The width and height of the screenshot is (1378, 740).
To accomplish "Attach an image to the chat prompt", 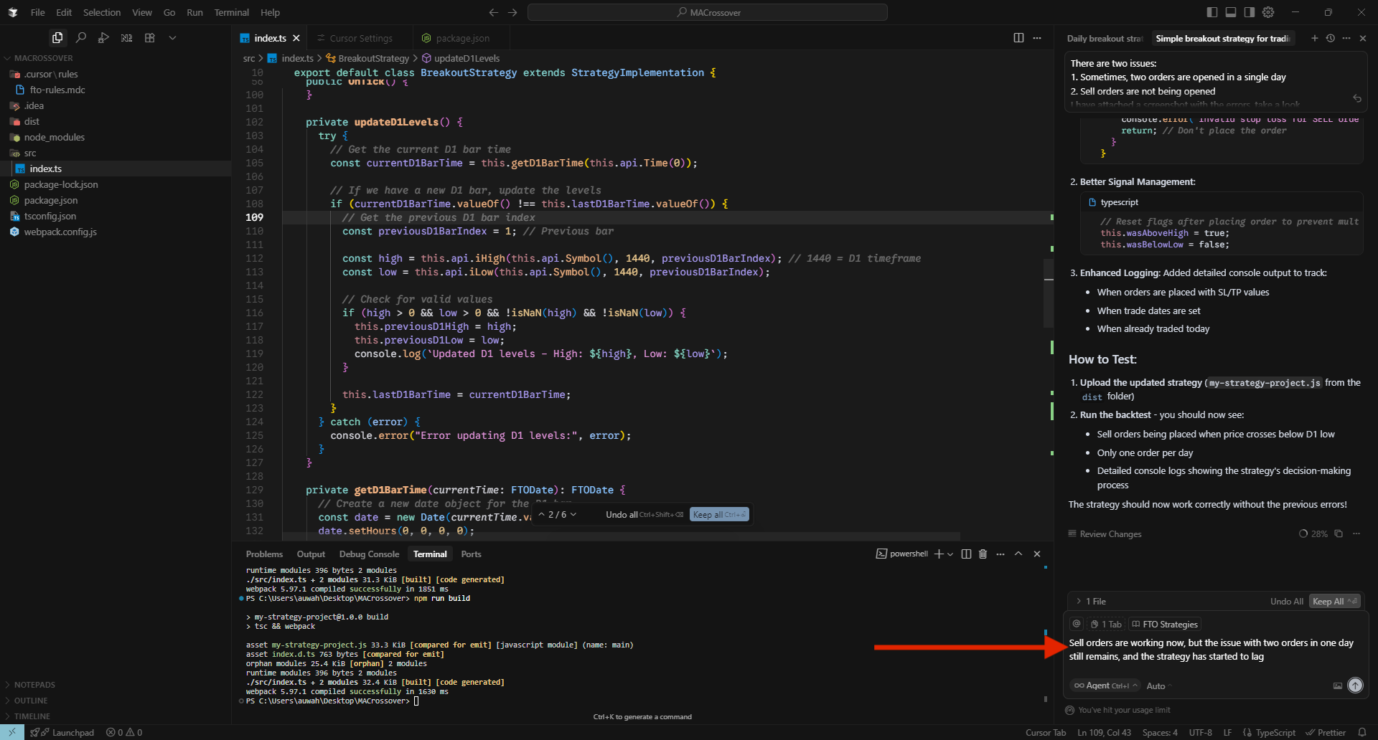I will [x=1338, y=686].
